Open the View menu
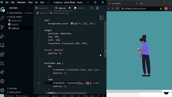The height and width of the screenshot is (97, 172). pos(30,2)
